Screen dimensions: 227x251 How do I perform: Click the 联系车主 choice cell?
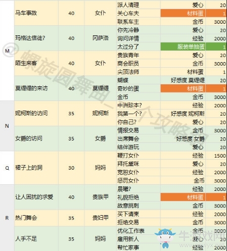139,22
